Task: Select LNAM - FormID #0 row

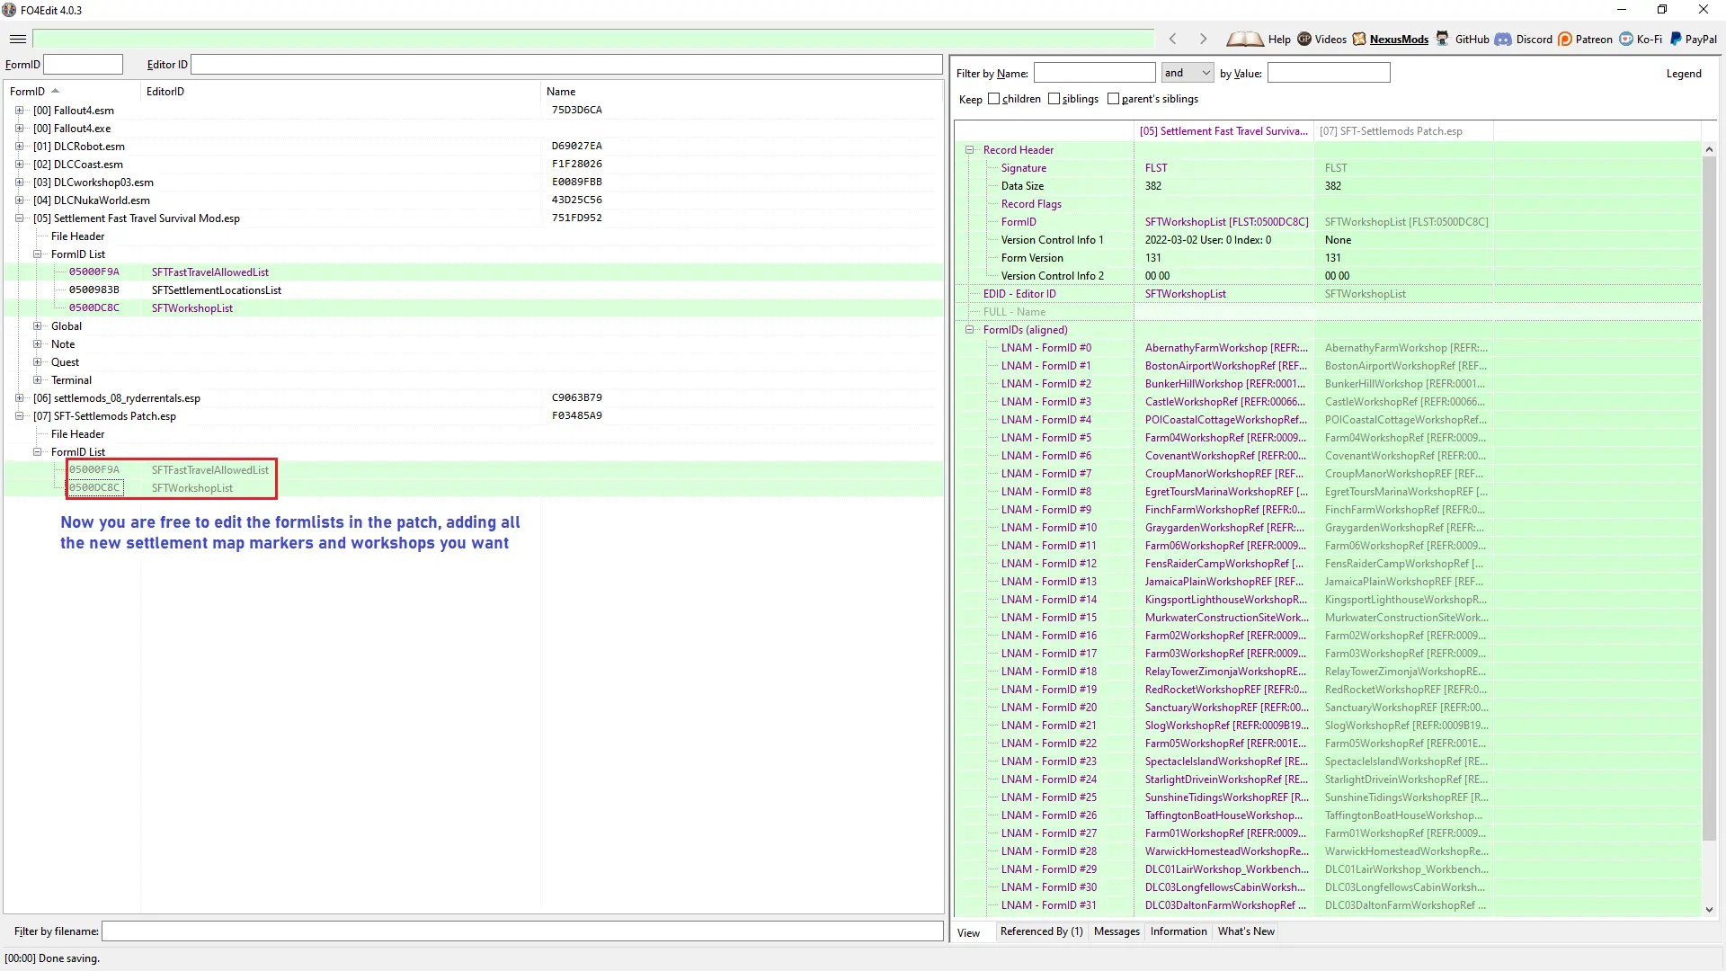Action: point(1327,348)
